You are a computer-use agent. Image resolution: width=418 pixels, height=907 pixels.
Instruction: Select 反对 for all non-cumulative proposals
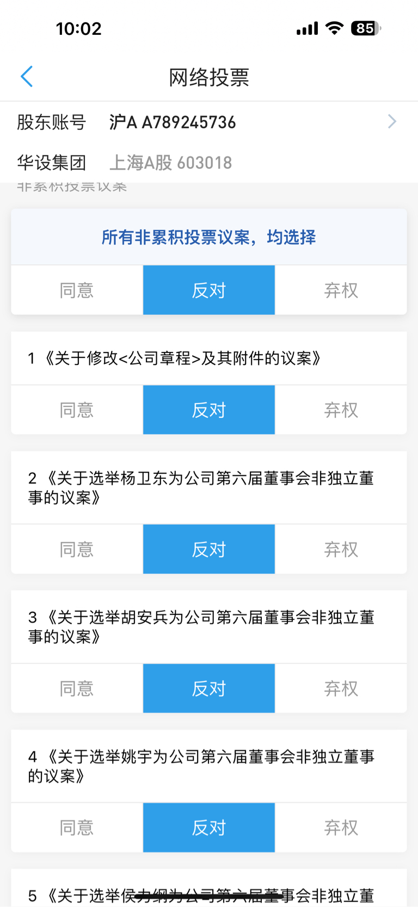click(x=209, y=290)
